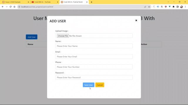
Task: Share this page icon
Action: tap(145, 7)
